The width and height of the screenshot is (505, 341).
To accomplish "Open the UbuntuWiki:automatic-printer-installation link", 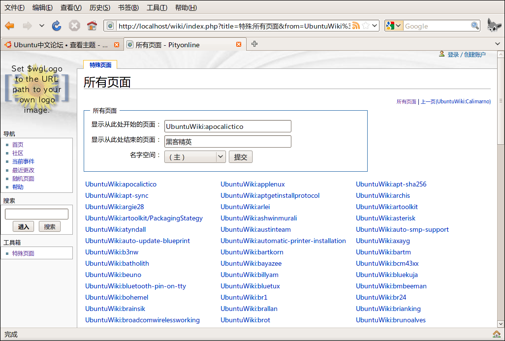I will click(x=283, y=241).
